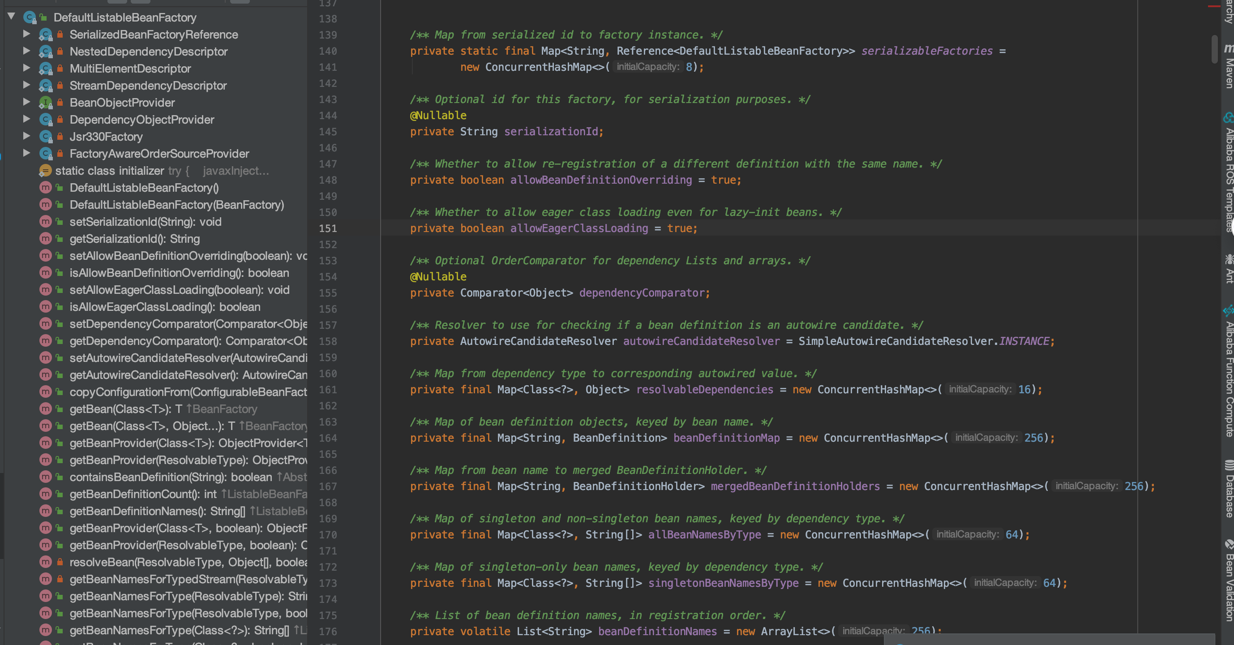Click the editor vertical scrollbar thumb

click(x=1214, y=48)
